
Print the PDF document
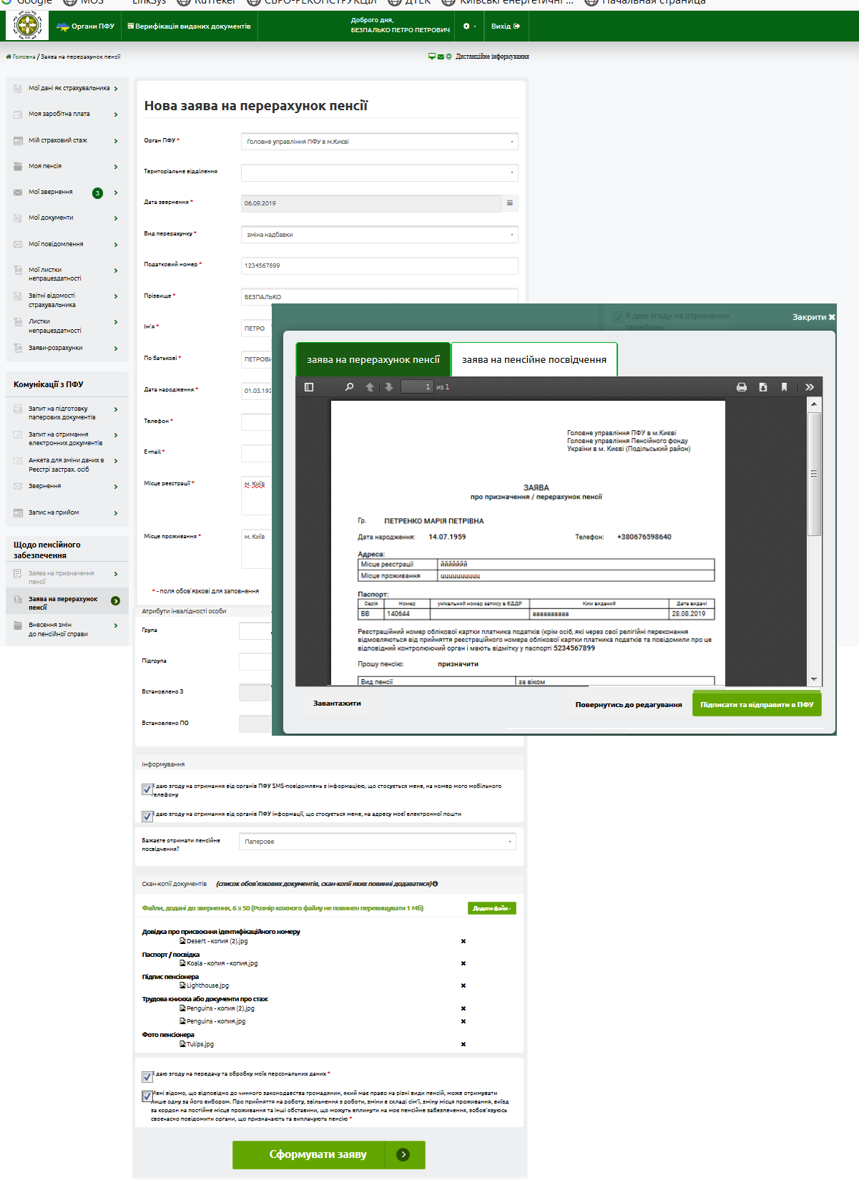click(x=742, y=387)
